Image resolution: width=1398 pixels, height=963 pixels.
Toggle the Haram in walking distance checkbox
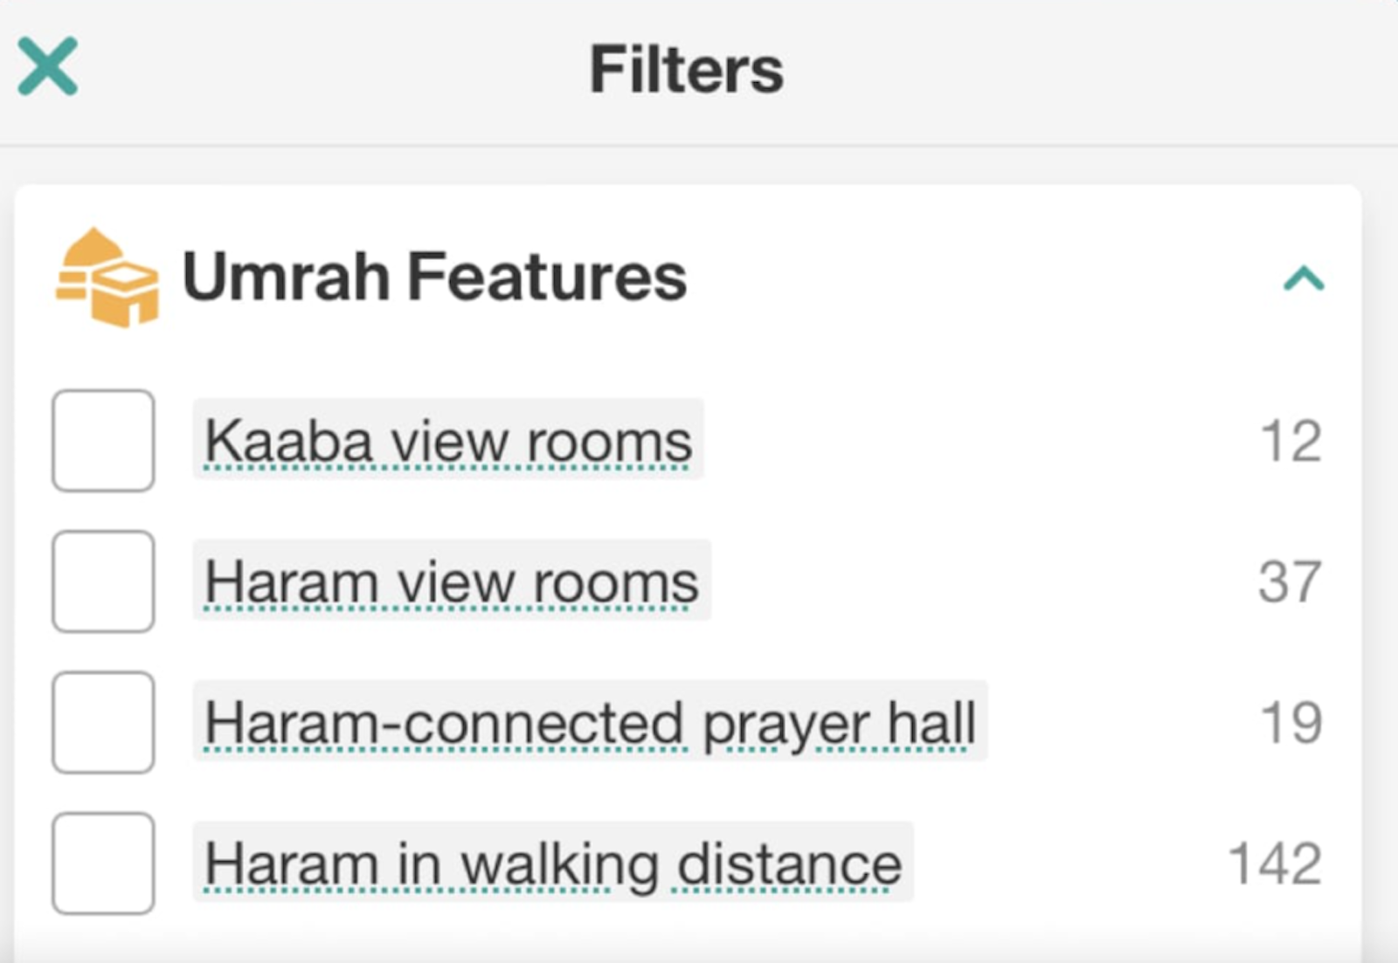[103, 863]
